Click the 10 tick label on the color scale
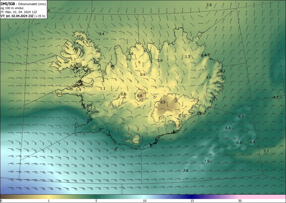The width and height of the screenshot is (286, 203). (144, 201)
